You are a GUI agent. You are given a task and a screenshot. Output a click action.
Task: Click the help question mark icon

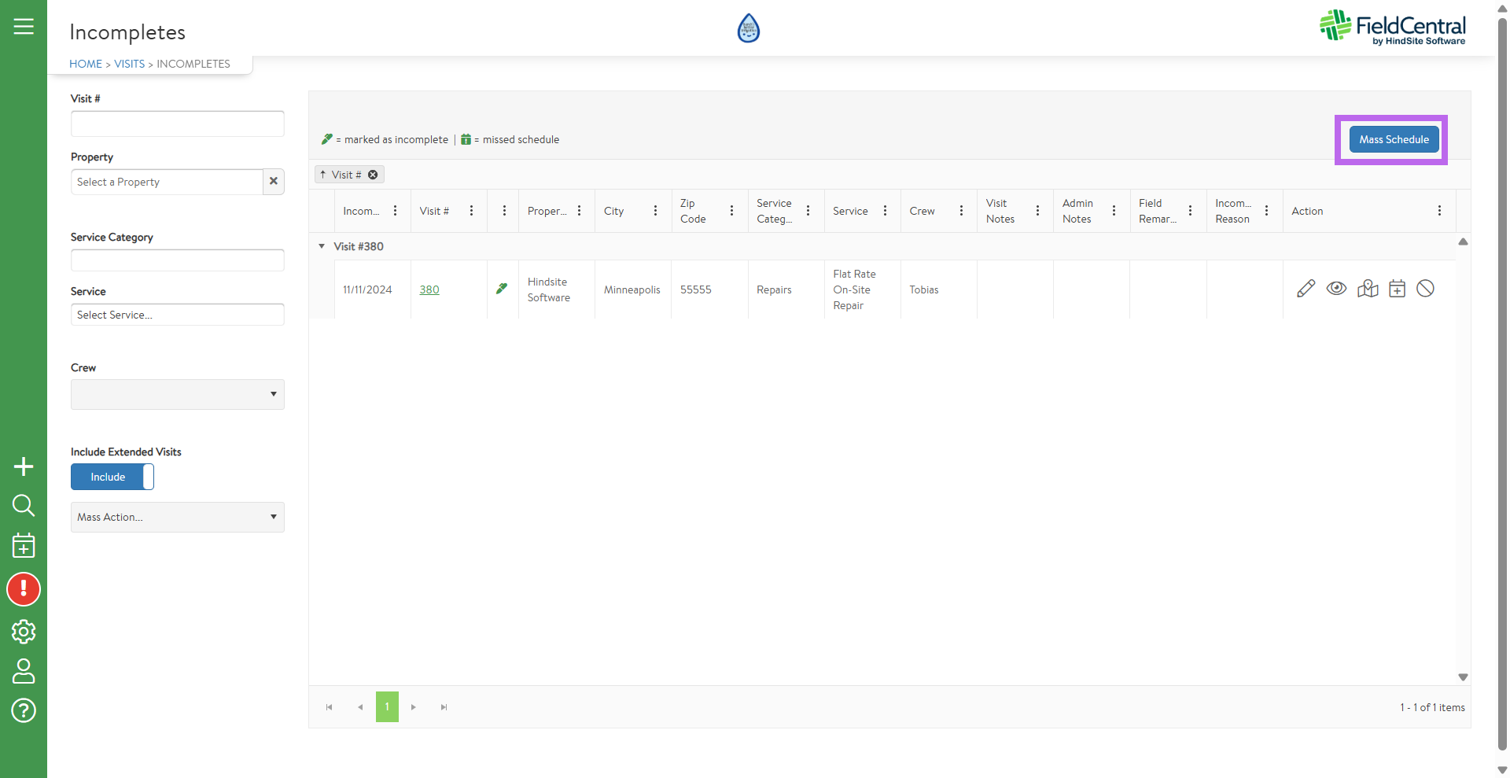[x=24, y=710]
